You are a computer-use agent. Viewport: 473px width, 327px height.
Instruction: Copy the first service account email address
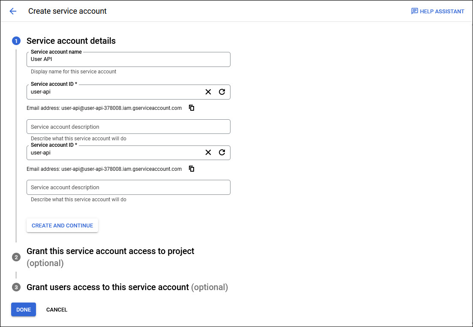(x=192, y=108)
